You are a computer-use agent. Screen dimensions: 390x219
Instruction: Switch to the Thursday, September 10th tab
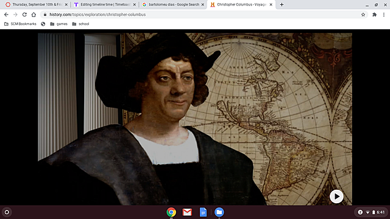(x=37, y=4)
